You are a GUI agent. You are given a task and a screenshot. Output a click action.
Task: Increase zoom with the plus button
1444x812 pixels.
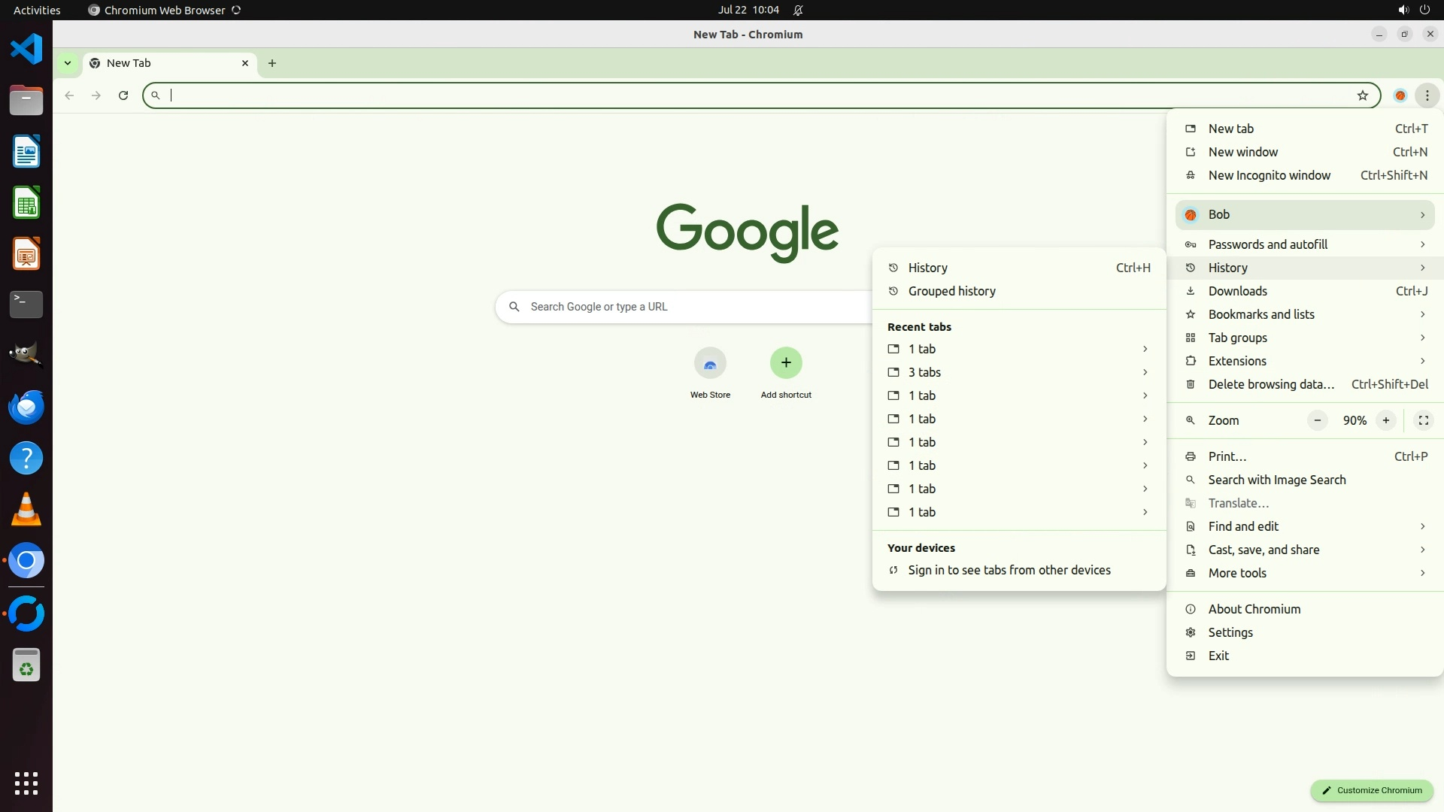(x=1385, y=420)
